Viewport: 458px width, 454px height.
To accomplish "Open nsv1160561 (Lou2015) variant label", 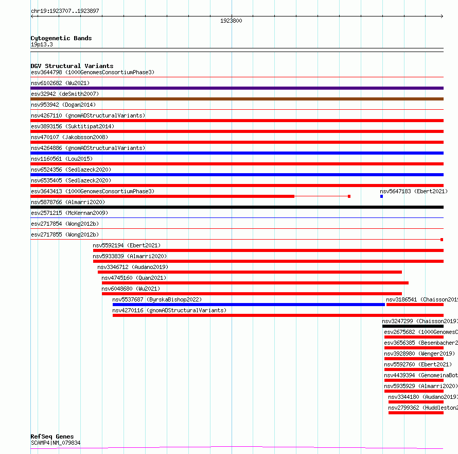I will [x=62, y=159].
